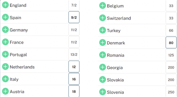Click the green plus next to Belgium
The width and height of the screenshot is (177, 97).
(102, 6)
